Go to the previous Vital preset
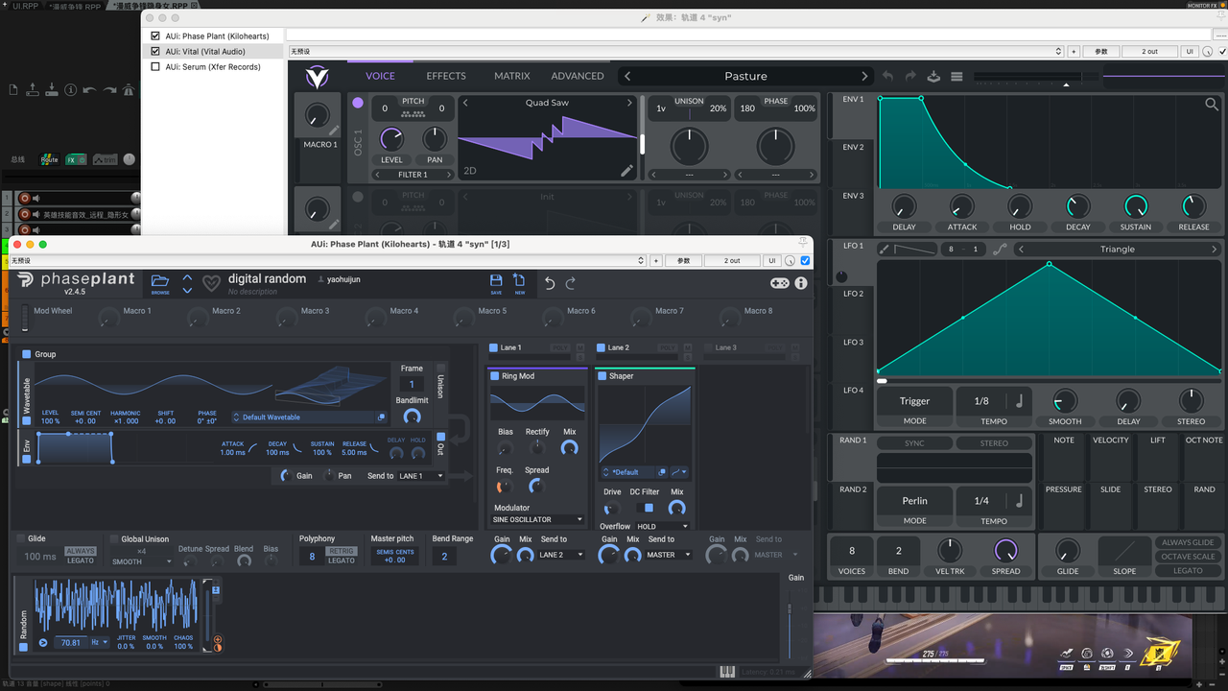1228x691 pixels. coord(627,77)
